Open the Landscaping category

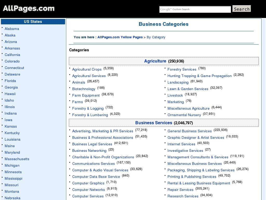(178, 83)
